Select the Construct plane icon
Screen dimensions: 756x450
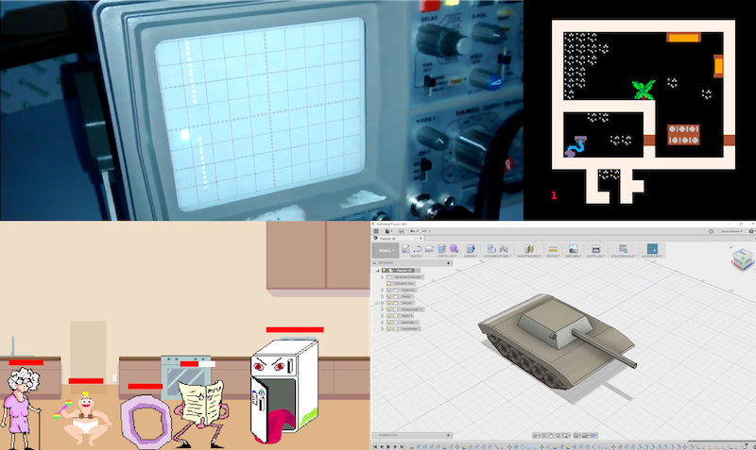529,248
